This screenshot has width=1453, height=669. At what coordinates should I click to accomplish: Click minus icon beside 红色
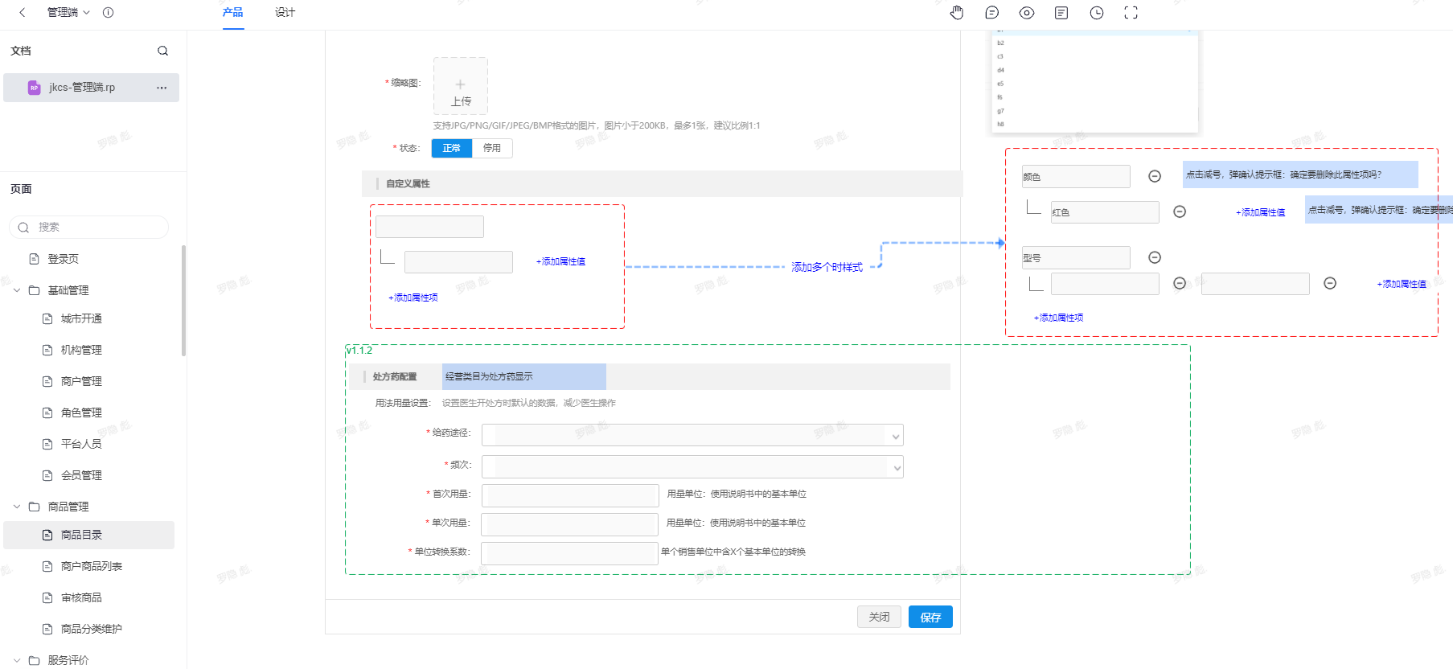click(1180, 211)
